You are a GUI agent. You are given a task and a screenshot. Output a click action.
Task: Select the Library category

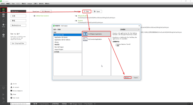coord(68,42)
